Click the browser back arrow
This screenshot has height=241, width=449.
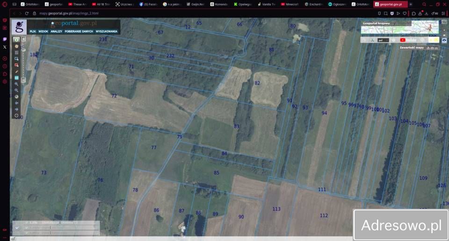[x=14, y=13]
